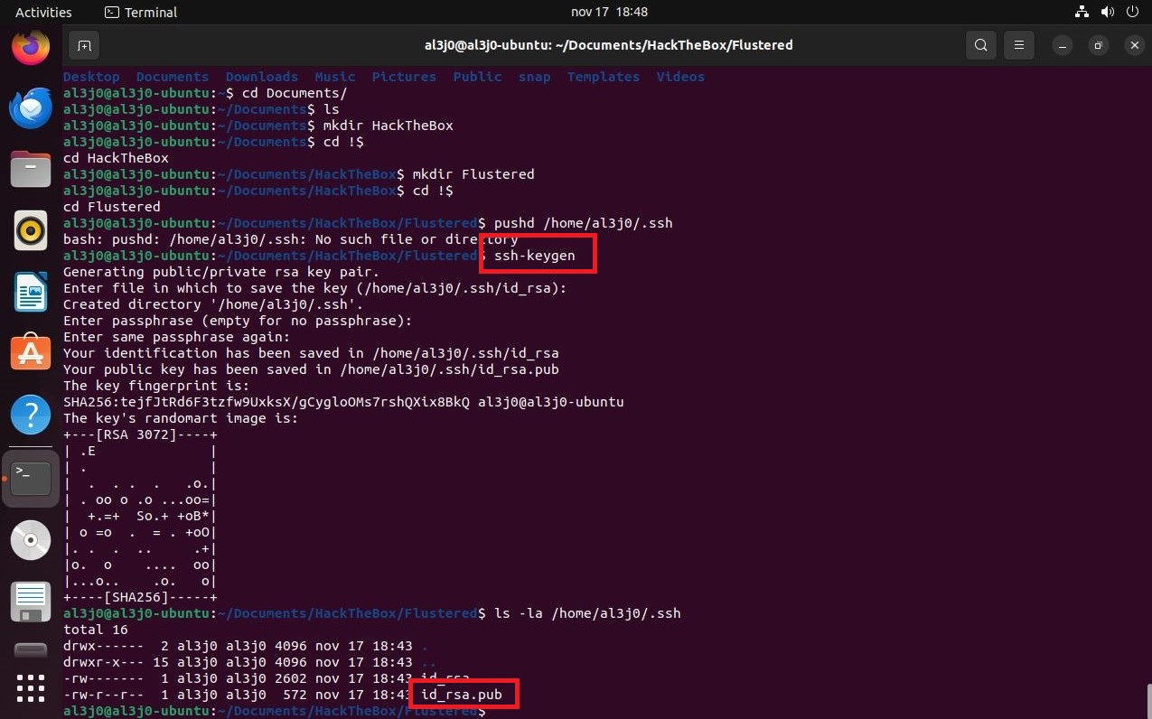Open the Files manager dock icon

click(x=31, y=169)
